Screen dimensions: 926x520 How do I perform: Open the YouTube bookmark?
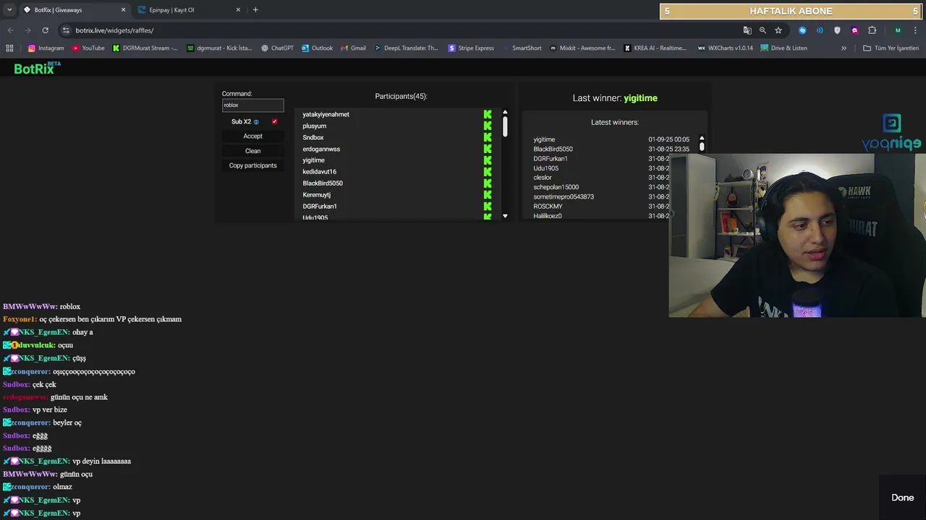(x=88, y=48)
